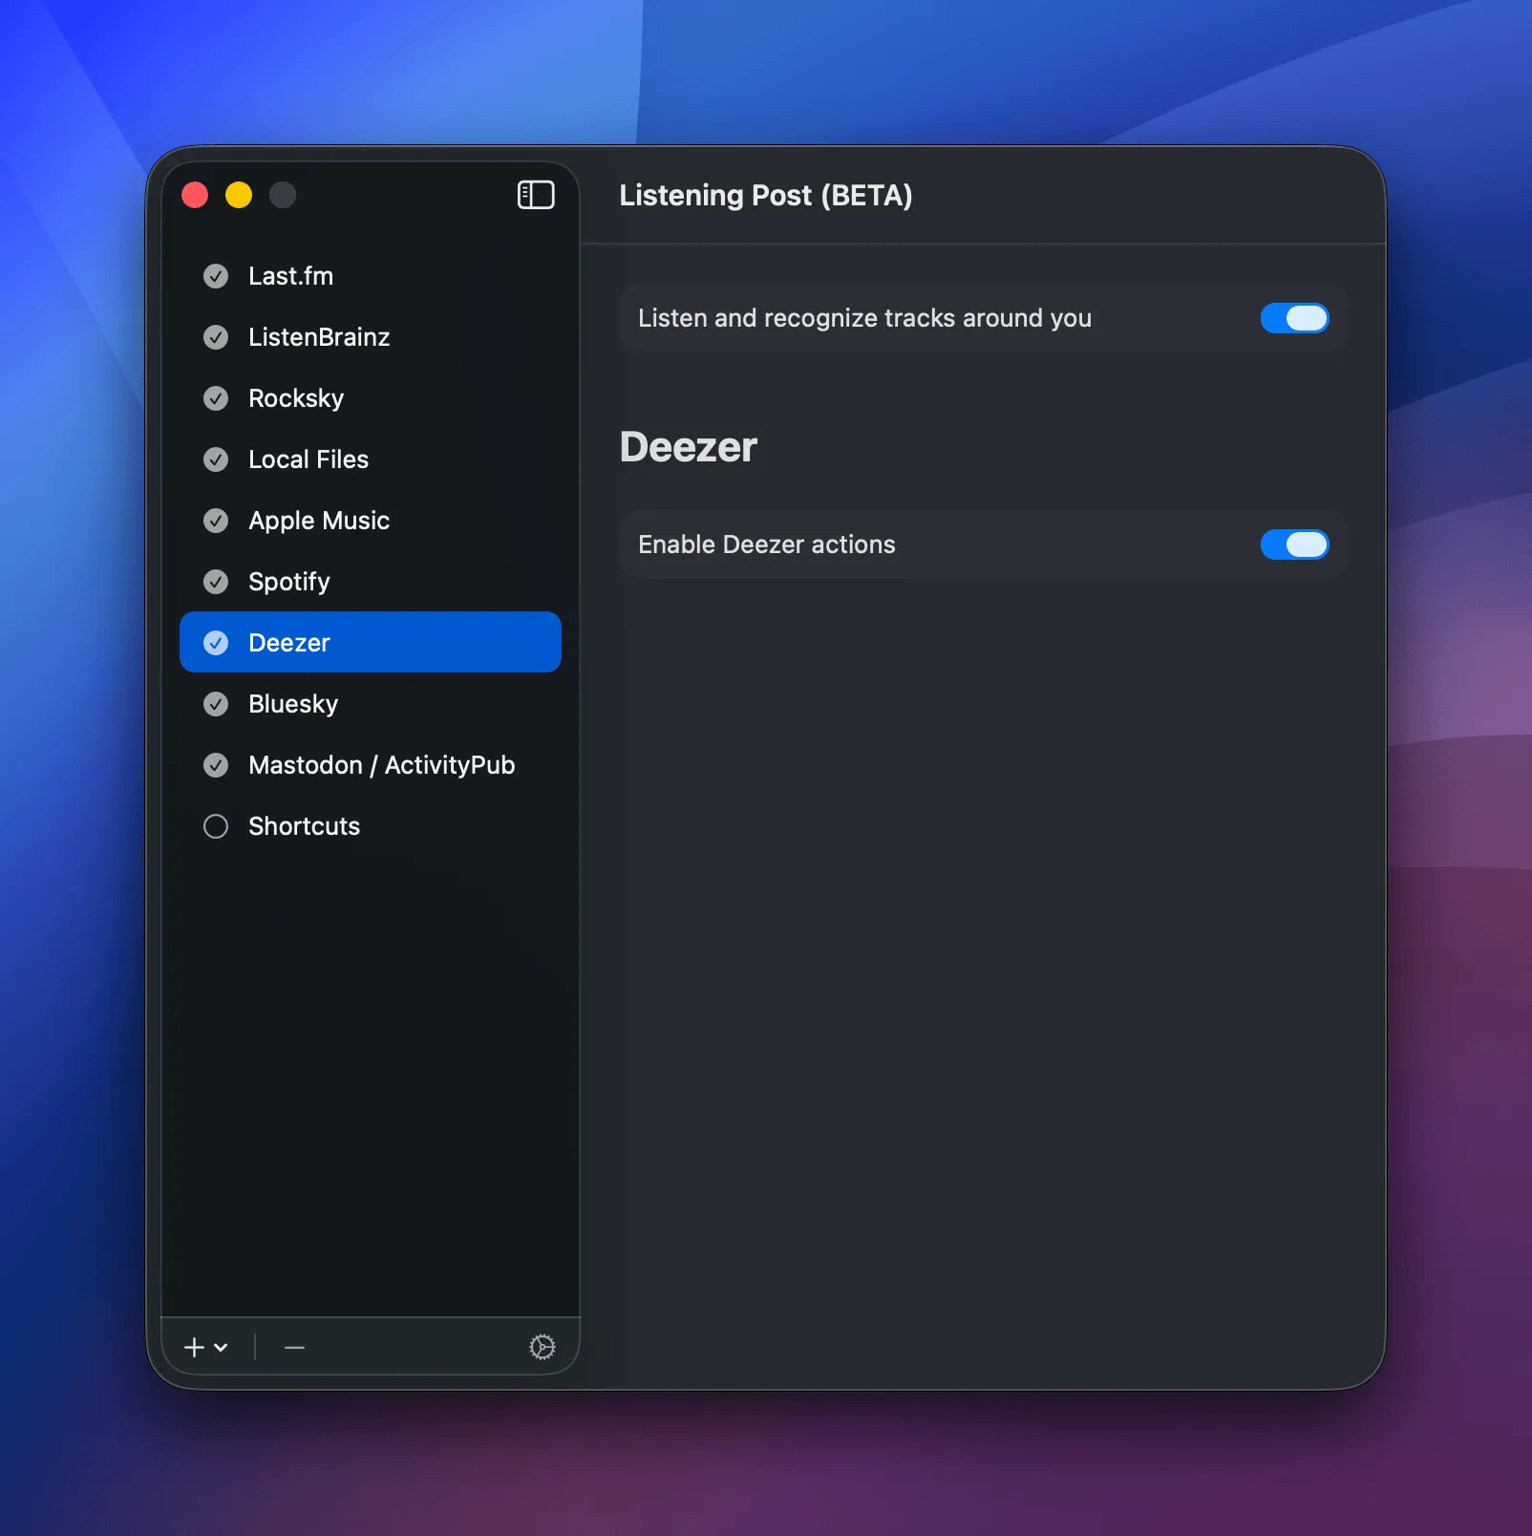Click the checkmark icon beside Rocksky

pyautogui.click(x=216, y=398)
